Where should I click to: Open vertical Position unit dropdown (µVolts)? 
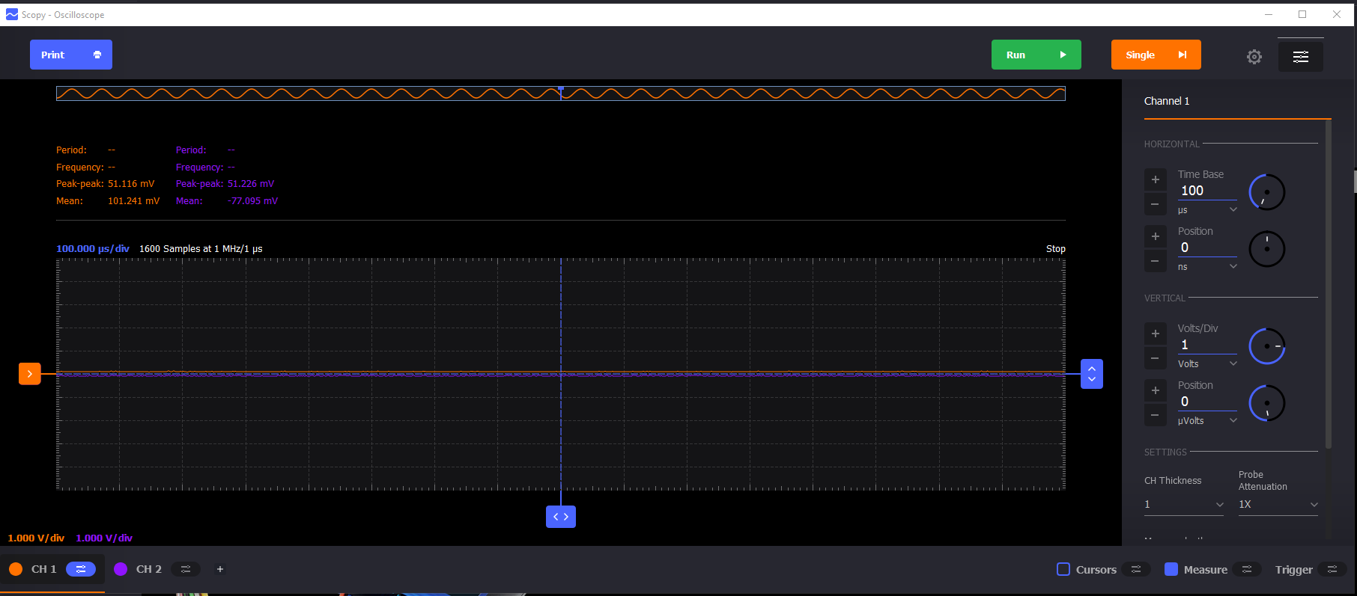pos(1207,421)
